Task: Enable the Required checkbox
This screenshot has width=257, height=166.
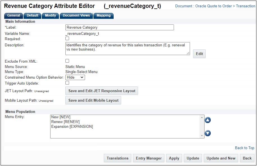Action: pos(66,39)
